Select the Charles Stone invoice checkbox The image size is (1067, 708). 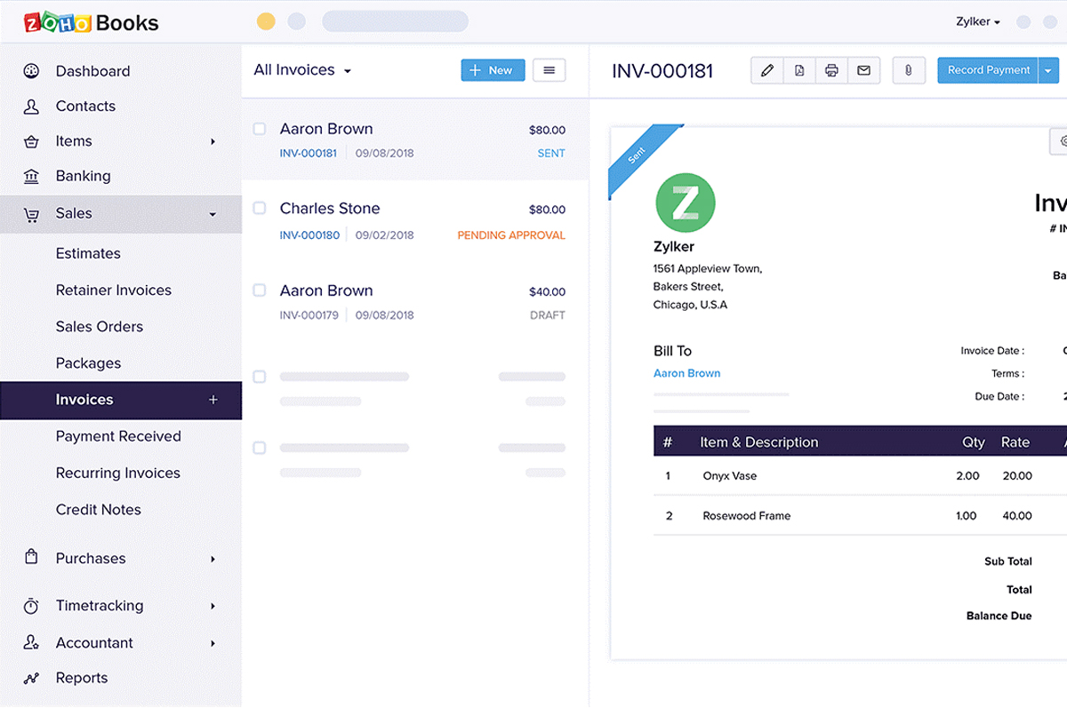click(x=260, y=208)
